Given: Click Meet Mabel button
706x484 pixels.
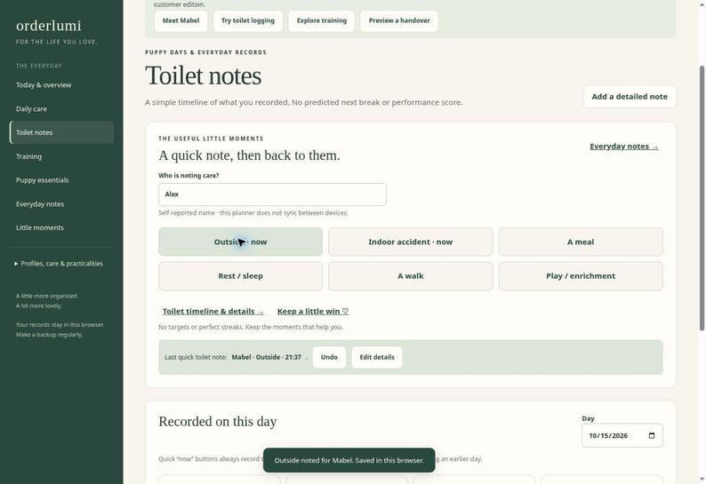Looking at the screenshot, I should coord(181,20).
